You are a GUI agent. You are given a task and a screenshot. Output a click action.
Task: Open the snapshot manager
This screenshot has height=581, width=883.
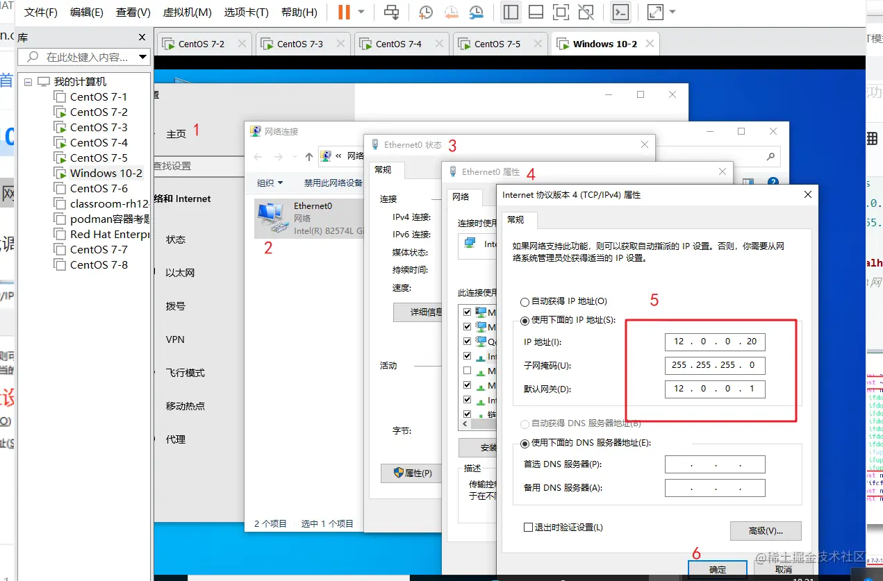(x=476, y=12)
